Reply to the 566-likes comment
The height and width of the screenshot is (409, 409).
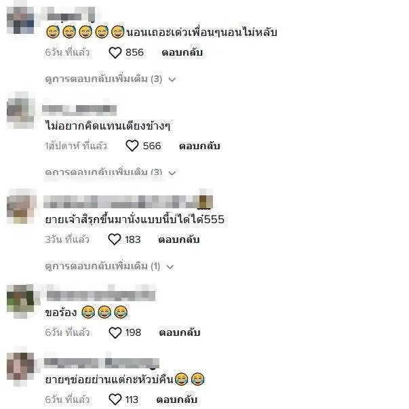point(199,146)
